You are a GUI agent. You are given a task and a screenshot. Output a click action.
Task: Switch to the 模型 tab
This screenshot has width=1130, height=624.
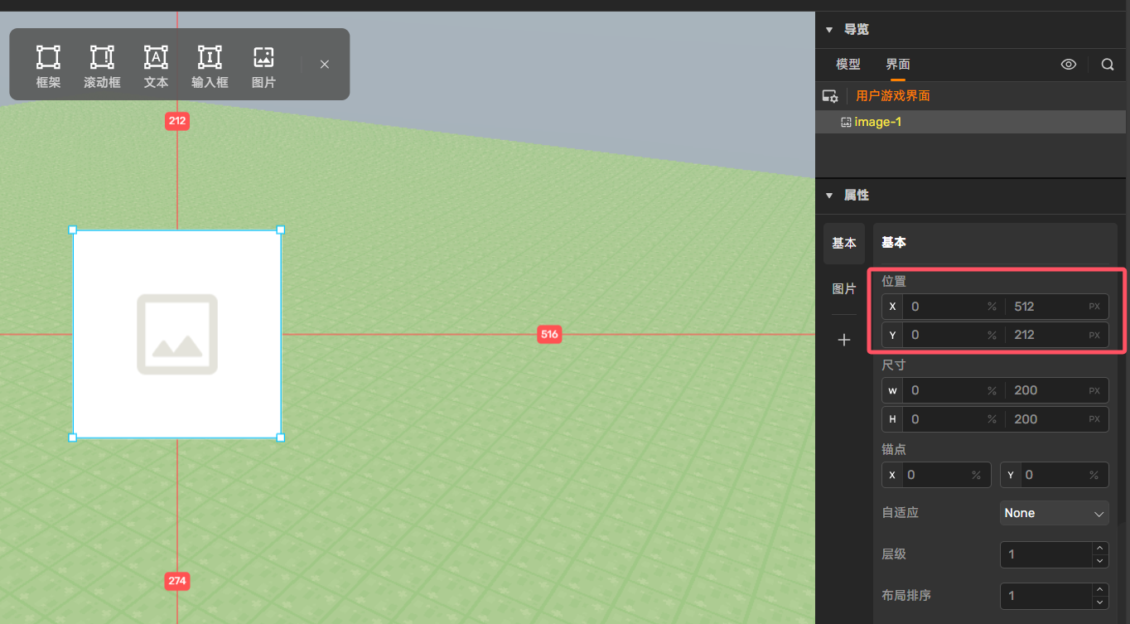(x=848, y=65)
